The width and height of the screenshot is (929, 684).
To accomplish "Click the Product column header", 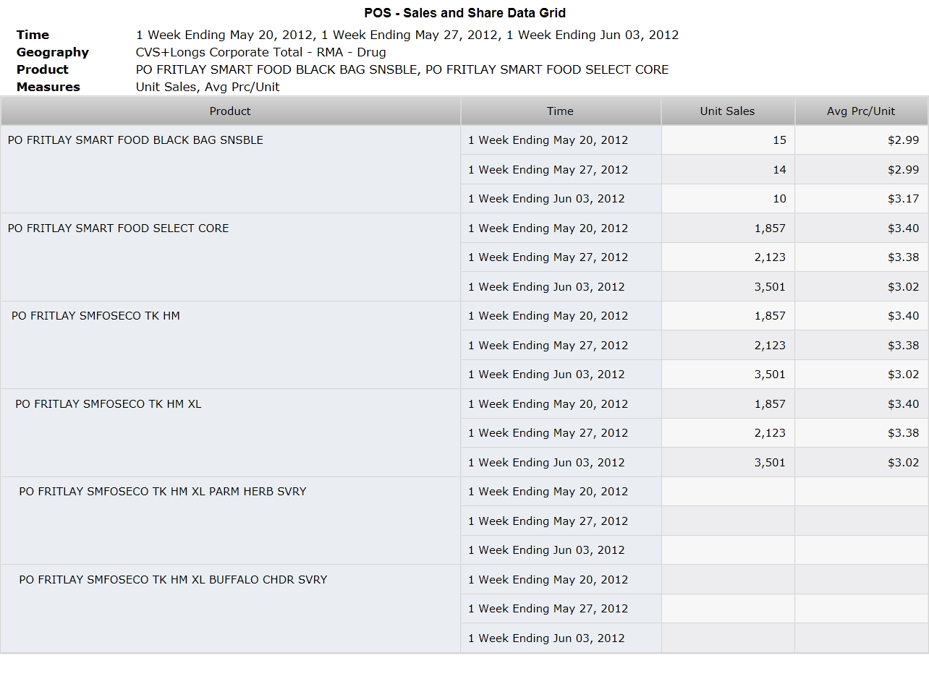I will click(x=230, y=111).
